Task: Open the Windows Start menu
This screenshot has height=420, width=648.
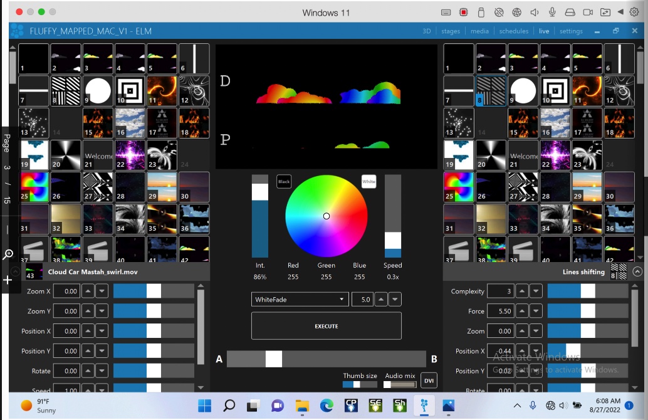Action: click(x=206, y=405)
